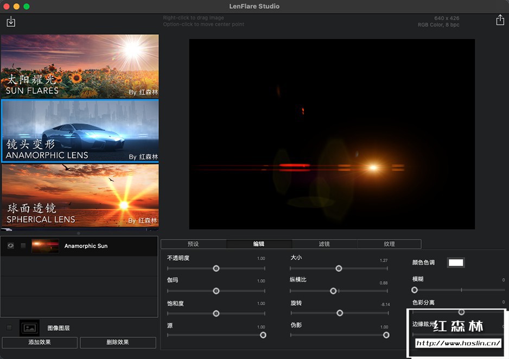Hide the Anamorphic Sun layer using eye icon

coord(11,246)
